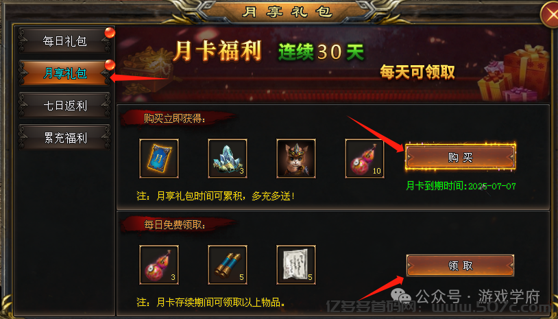Click the gift boxes graphic in banner
This screenshot has width=558, height=319.
(513, 74)
